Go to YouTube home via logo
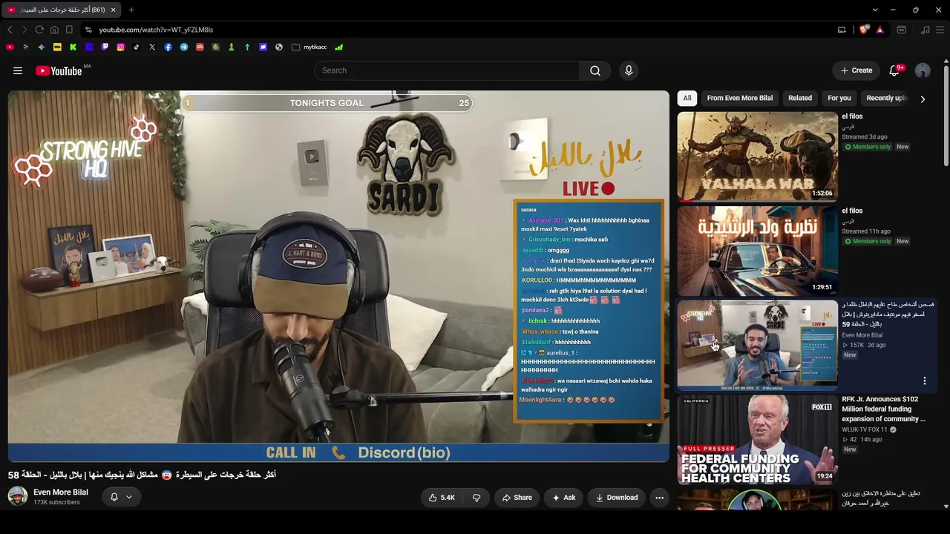Viewport: 950px width, 534px height. coord(59,70)
